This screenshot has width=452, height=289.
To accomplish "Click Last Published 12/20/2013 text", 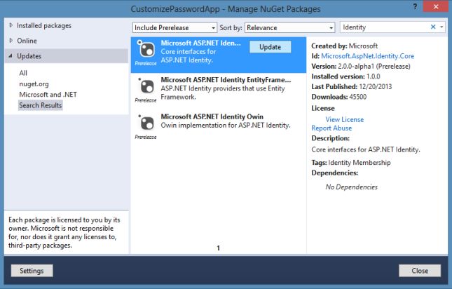I will (351, 86).
